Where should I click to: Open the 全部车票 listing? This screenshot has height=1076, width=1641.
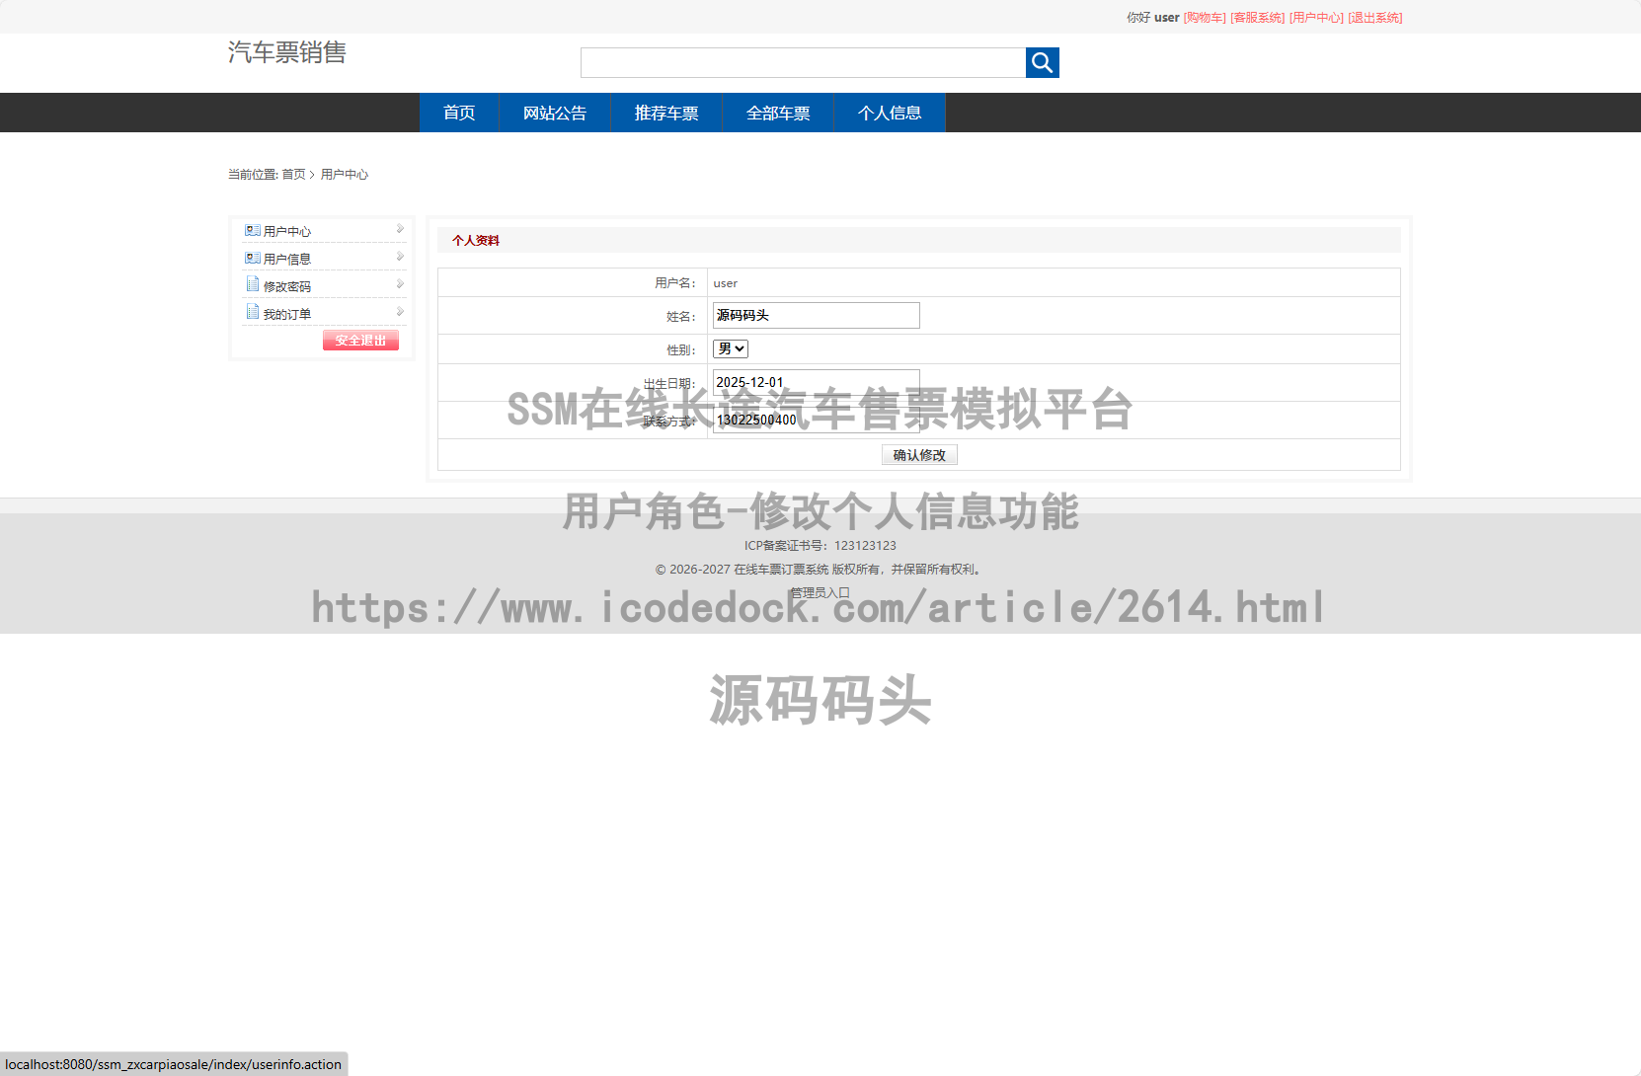(777, 113)
